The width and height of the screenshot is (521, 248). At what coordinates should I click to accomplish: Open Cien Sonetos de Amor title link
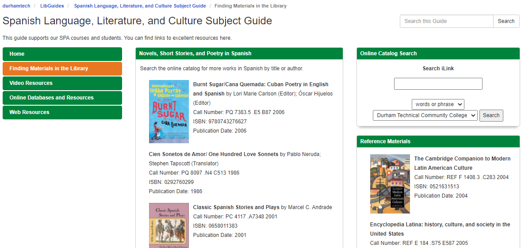click(214, 154)
